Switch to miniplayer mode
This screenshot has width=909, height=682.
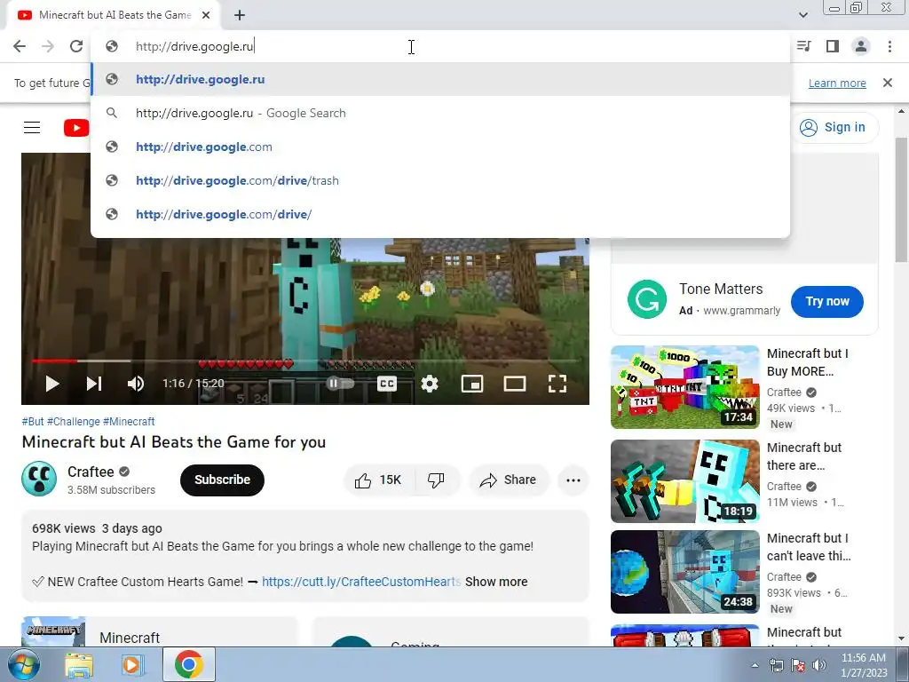point(472,384)
